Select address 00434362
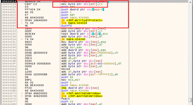 point(9,80)
